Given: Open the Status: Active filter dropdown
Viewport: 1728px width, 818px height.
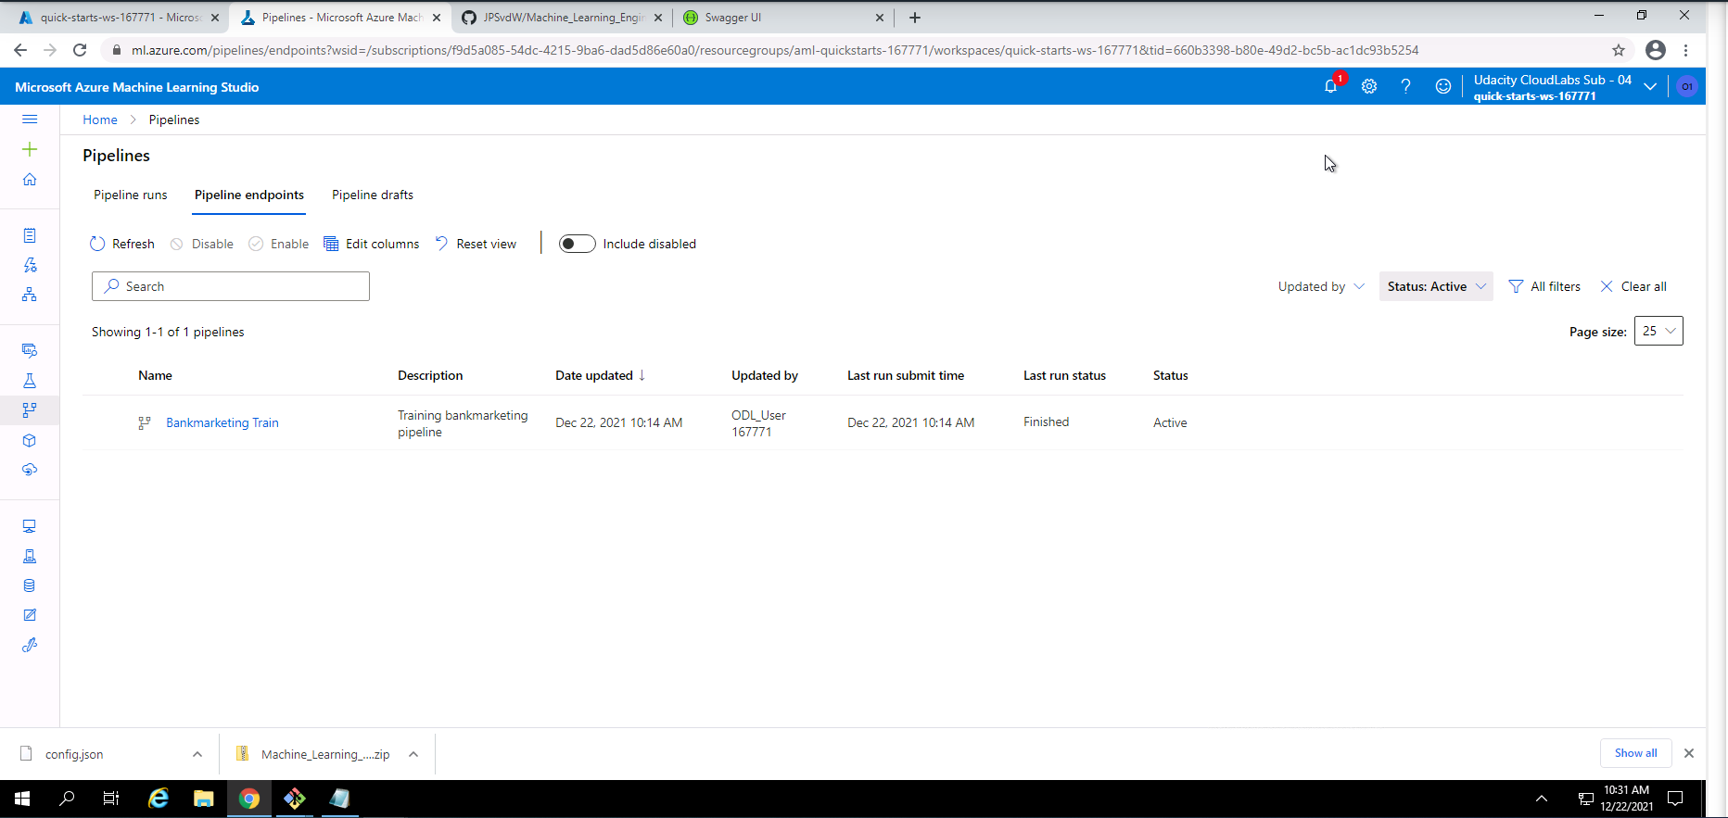Looking at the screenshot, I should pos(1436,286).
